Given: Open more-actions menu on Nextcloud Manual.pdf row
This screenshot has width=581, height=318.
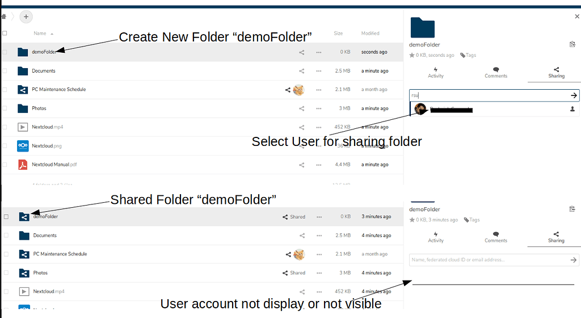Looking at the screenshot, I should [319, 165].
